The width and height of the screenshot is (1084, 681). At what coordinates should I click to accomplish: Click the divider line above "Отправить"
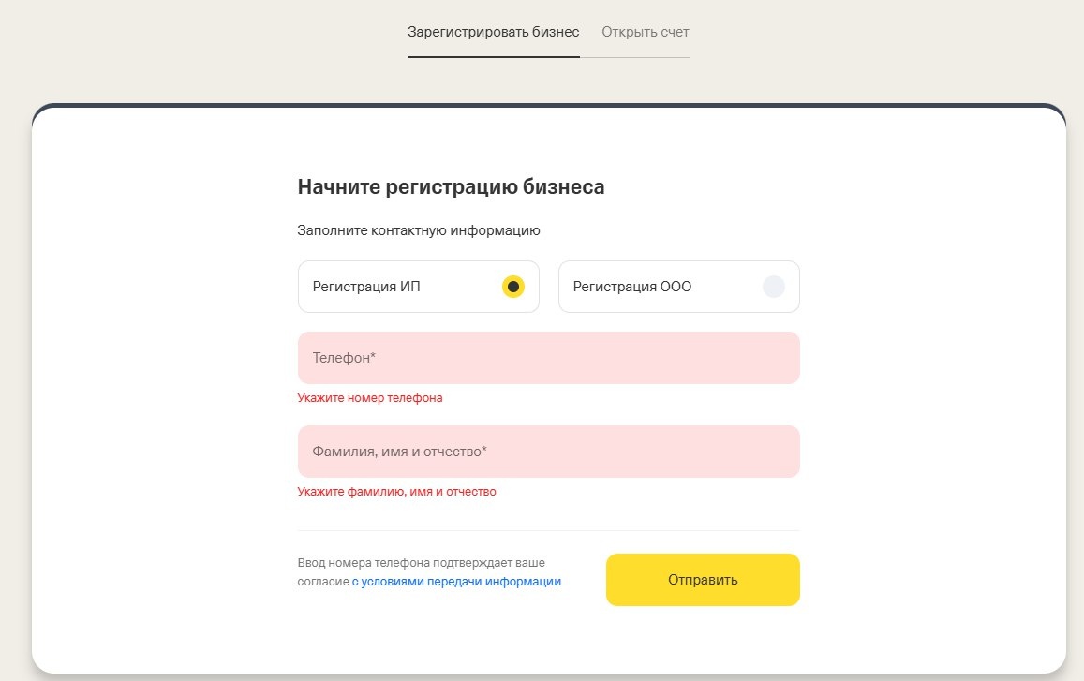click(x=548, y=530)
